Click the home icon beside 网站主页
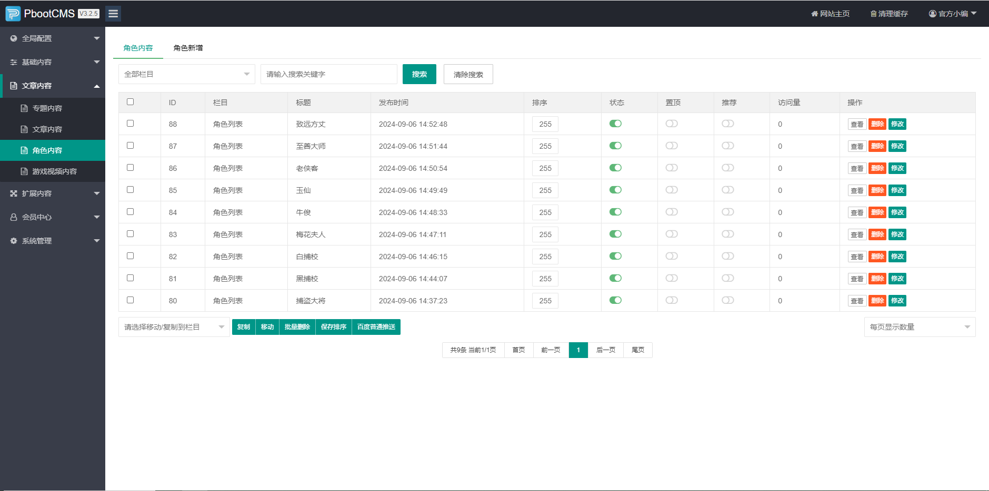The width and height of the screenshot is (989, 491). (814, 14)
